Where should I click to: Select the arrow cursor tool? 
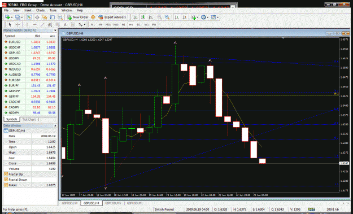(x=10, y=24)
